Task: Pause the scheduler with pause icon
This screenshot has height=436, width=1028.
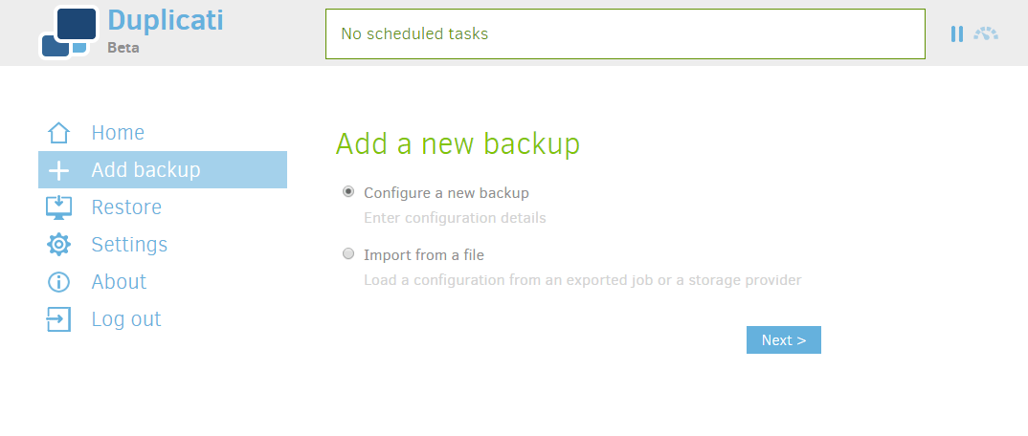Action: (957, 34)
